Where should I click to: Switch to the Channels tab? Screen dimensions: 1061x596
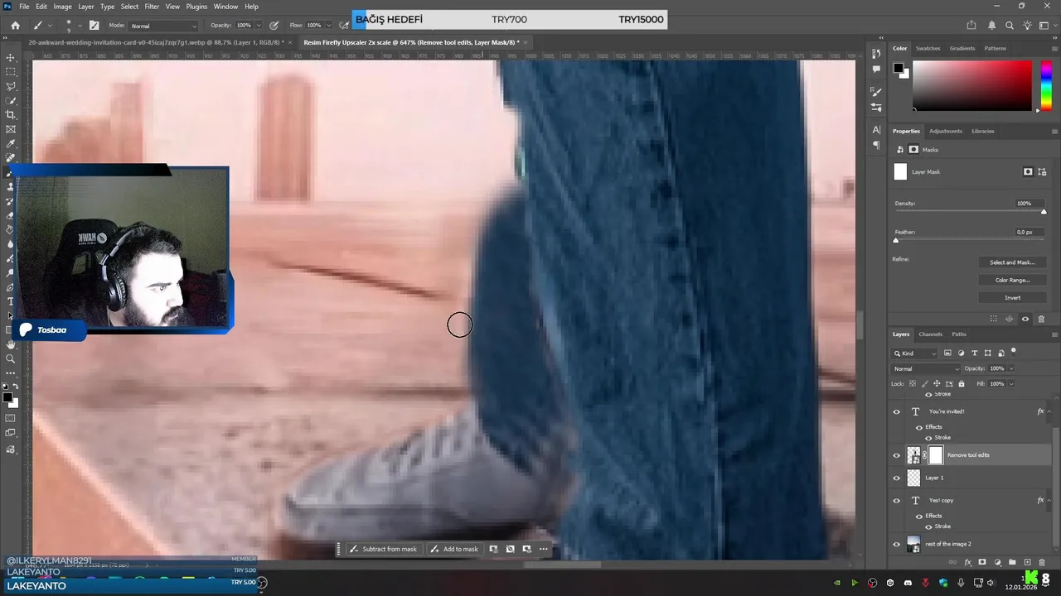pos(930,334)
